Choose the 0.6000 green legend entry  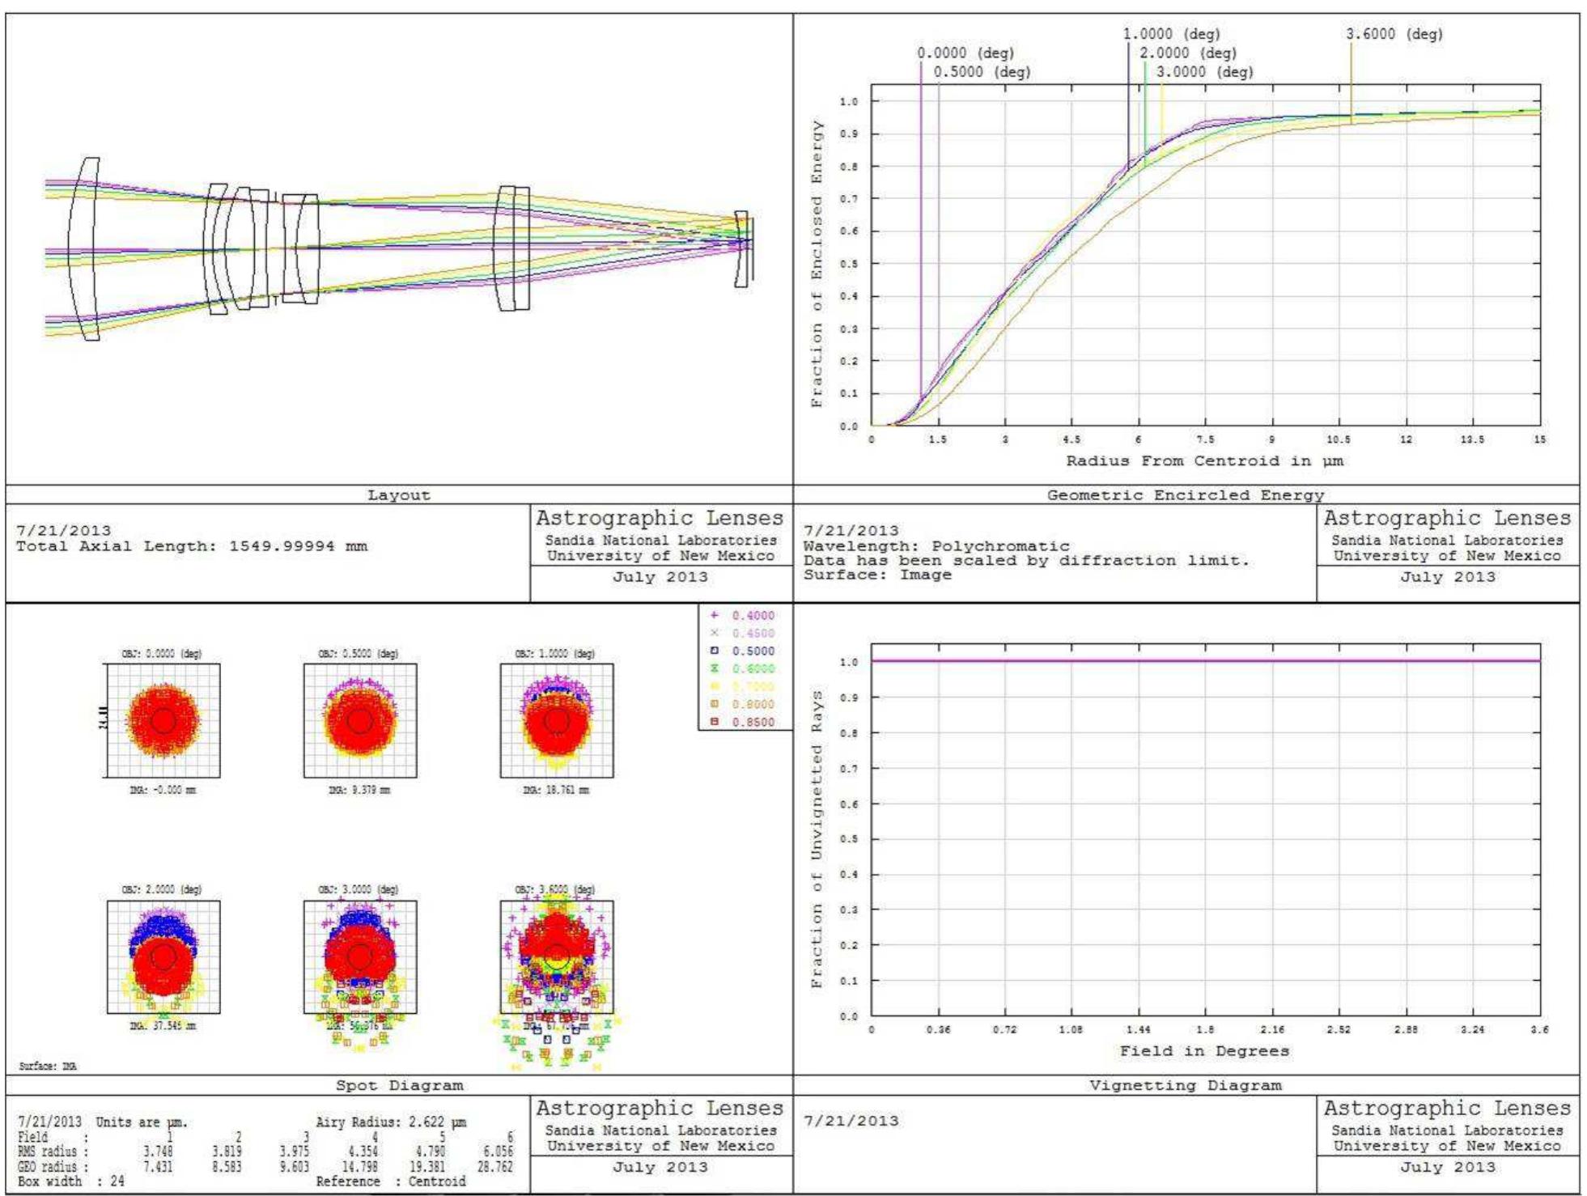[743, 669]
